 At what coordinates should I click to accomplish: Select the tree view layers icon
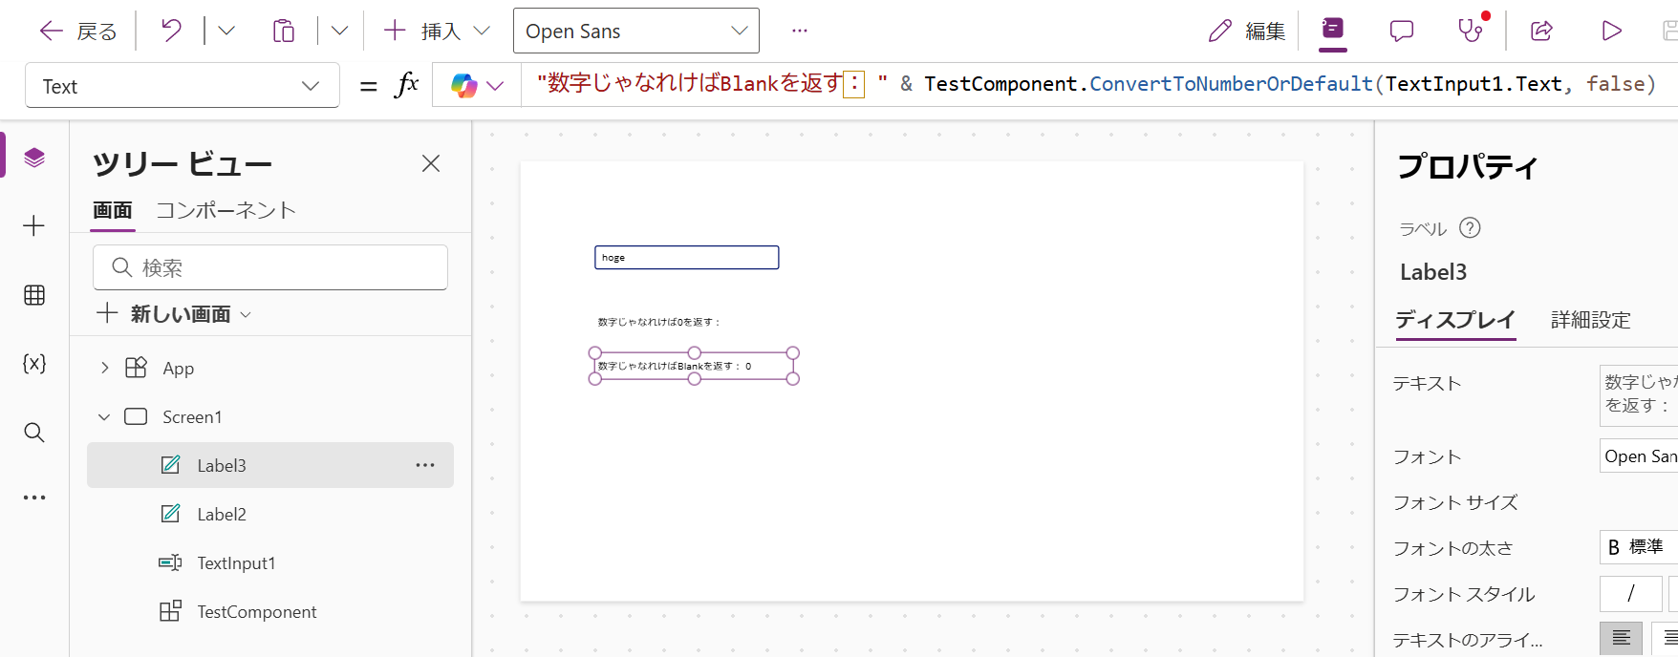(x=34, y=157)
